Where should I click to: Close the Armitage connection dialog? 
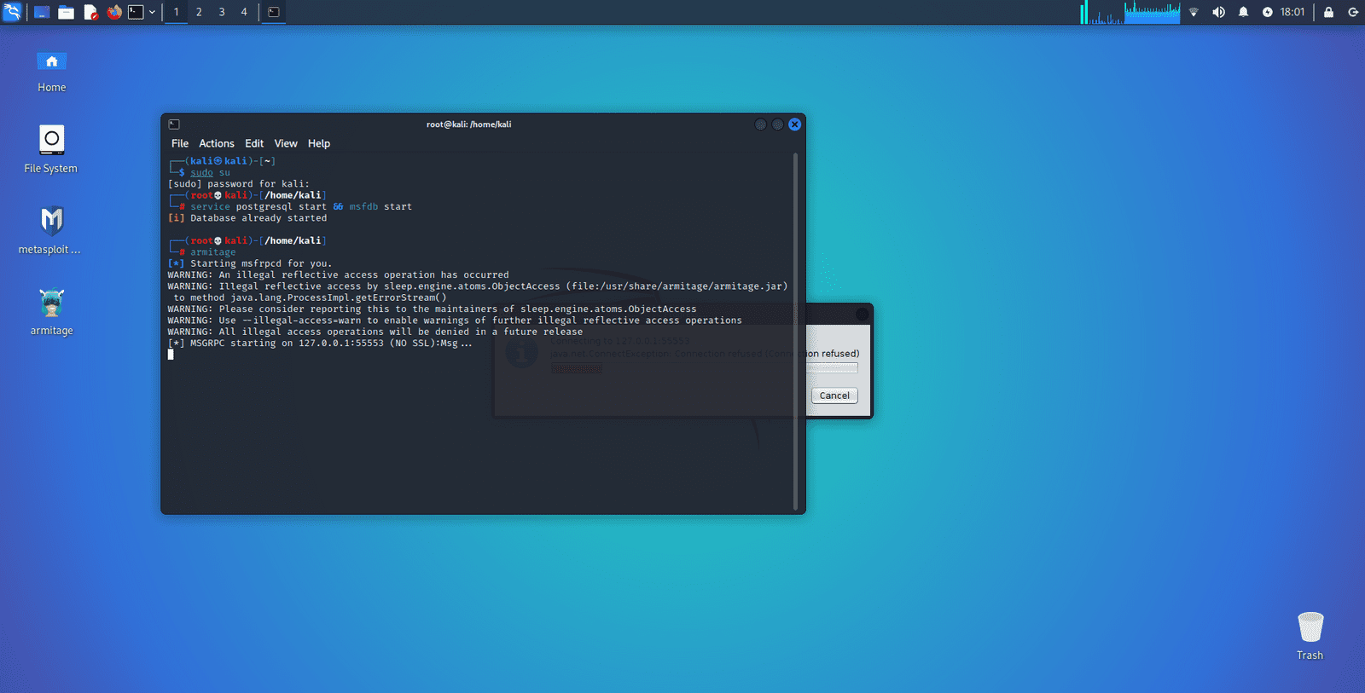point(862,315)
